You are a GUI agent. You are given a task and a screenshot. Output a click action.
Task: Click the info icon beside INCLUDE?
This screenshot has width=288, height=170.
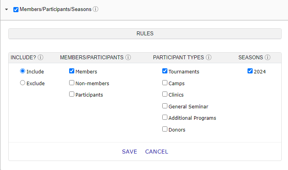point(40,57)
